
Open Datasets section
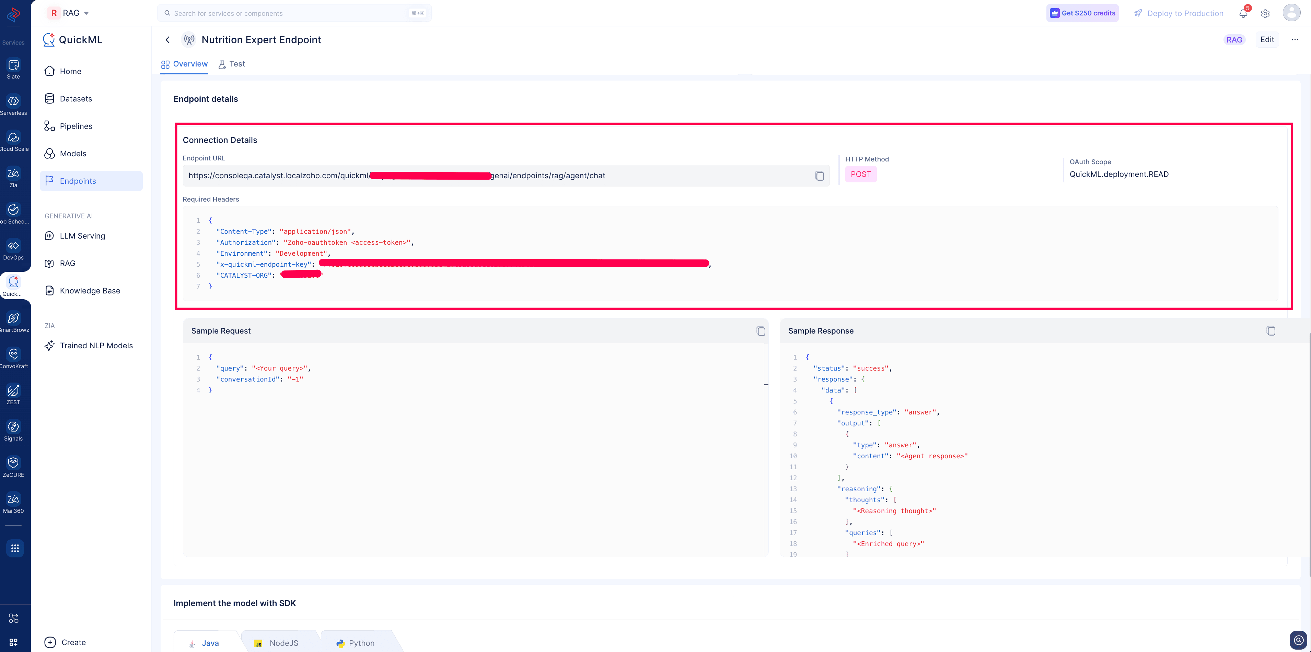[91, 99]
